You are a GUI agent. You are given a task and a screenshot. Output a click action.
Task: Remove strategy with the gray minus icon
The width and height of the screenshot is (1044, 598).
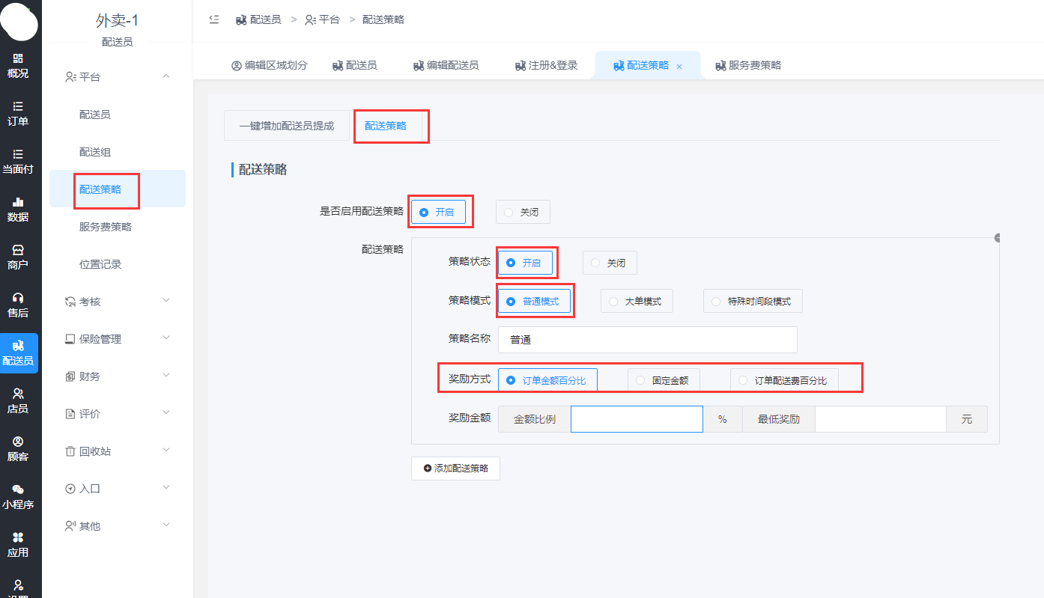click(x=997, y=238)
